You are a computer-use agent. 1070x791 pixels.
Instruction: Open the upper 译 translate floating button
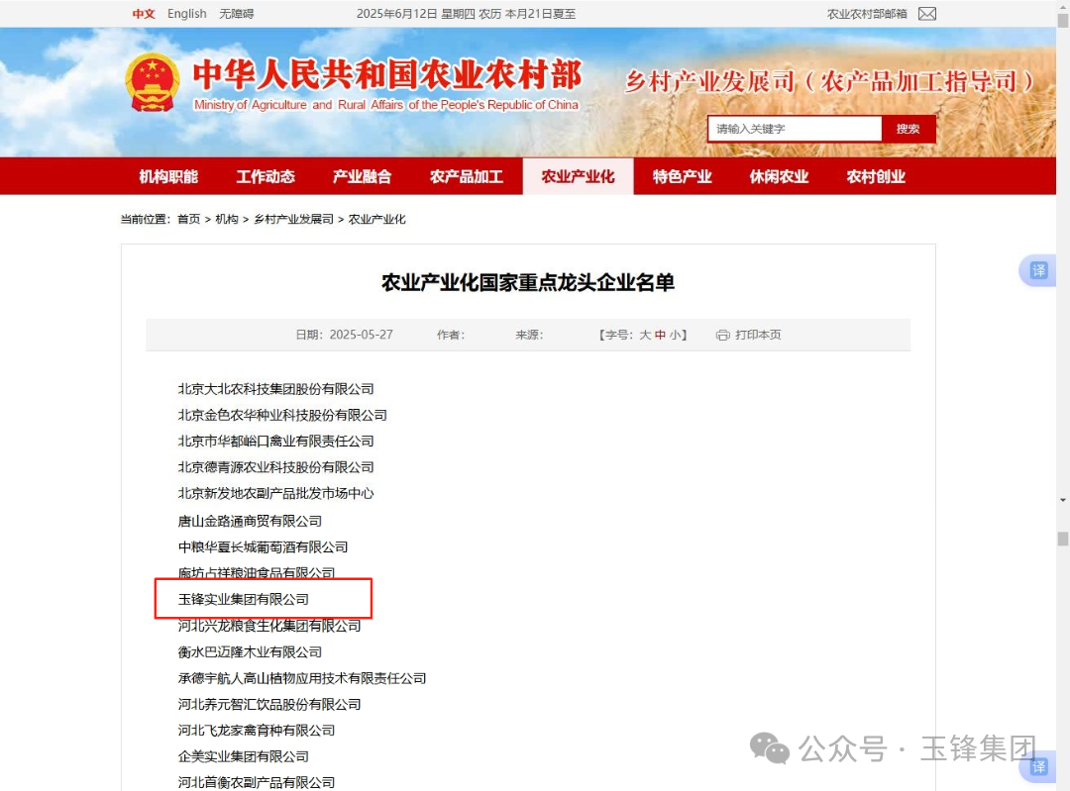(x=1038, y=270)
